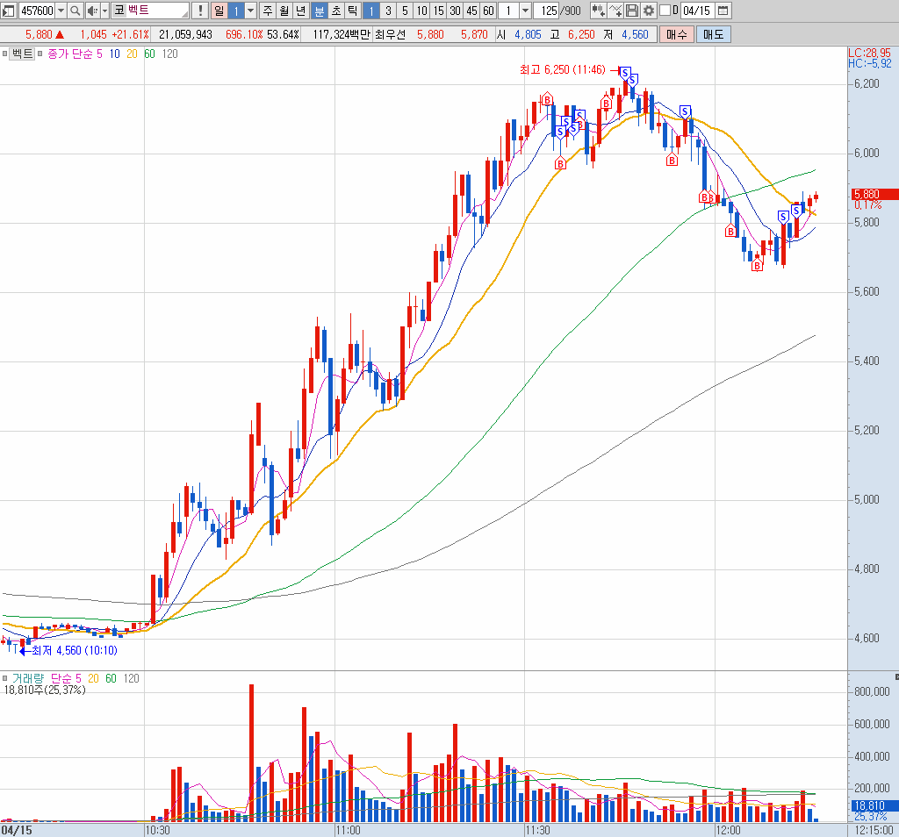Toggle the 벡트 price series marker box
The height and width of the screenshot is (837, 899).
pos(5,54)
